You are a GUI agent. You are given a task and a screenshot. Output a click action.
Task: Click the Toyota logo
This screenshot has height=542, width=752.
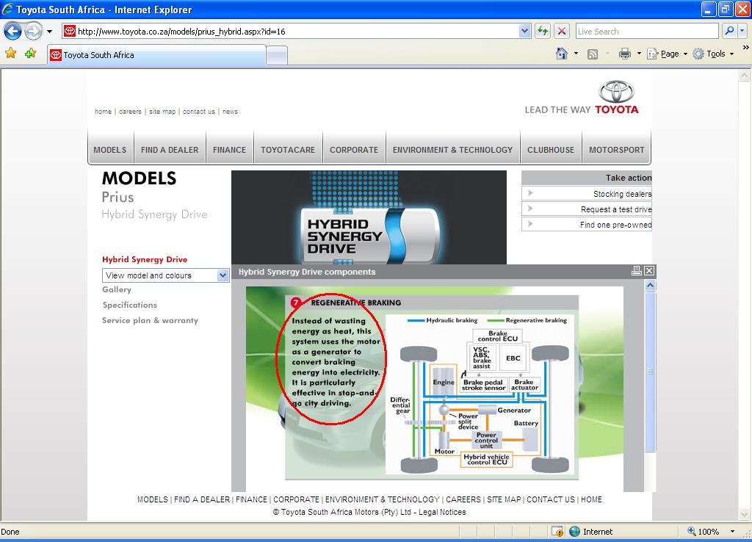click(616, 98)
